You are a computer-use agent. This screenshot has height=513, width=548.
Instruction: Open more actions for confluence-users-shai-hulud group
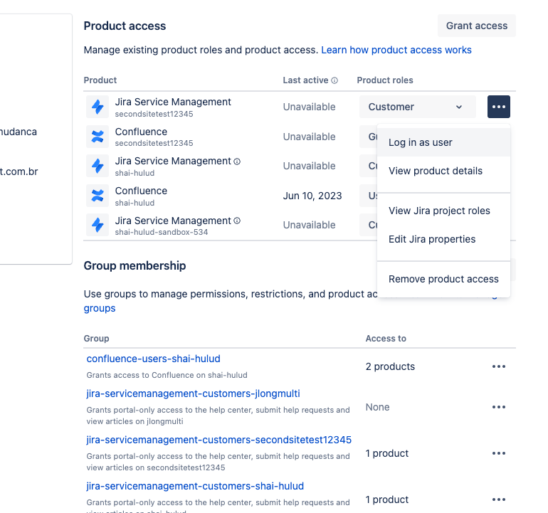499,366
